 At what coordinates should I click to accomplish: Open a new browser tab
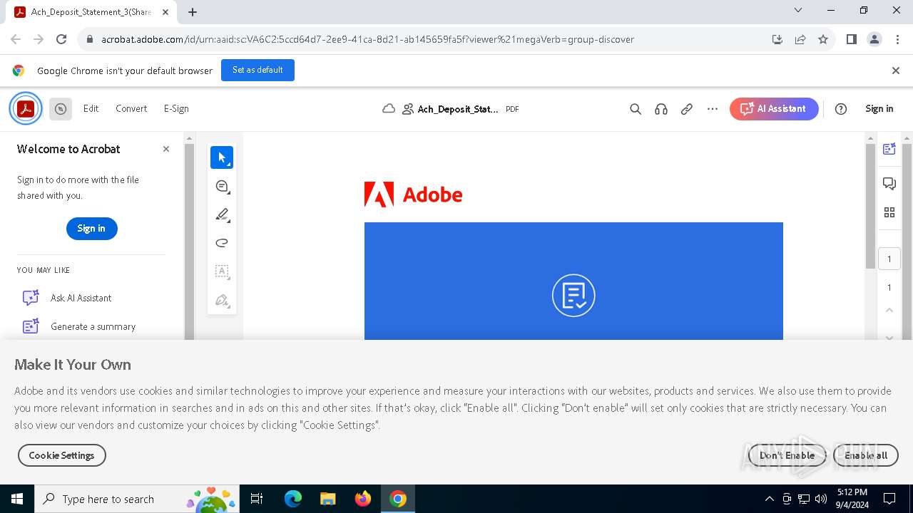point(193,12)
